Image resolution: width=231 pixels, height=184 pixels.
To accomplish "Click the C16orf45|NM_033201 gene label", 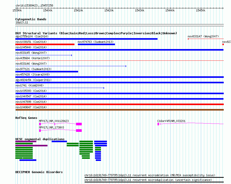I will pyautogui.click(x=171, y=121).
